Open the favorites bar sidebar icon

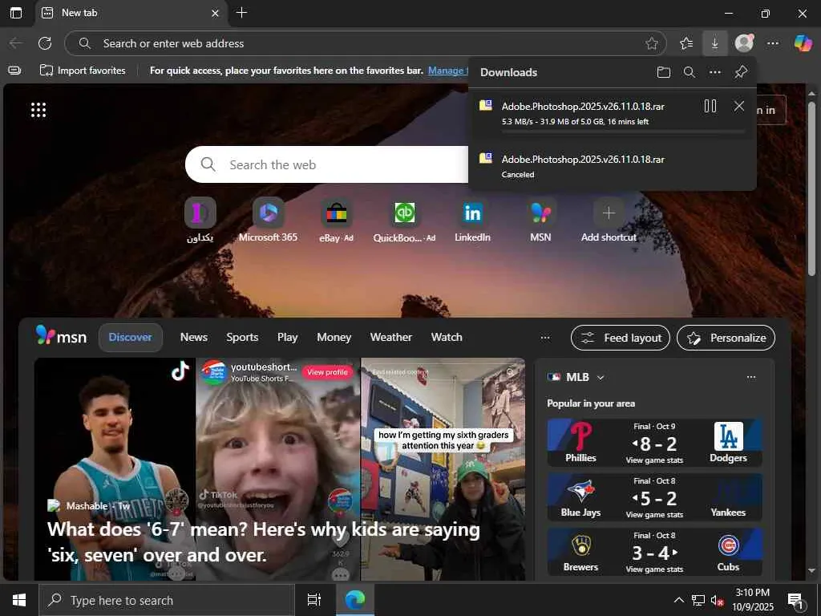click(x=14, y=71)
